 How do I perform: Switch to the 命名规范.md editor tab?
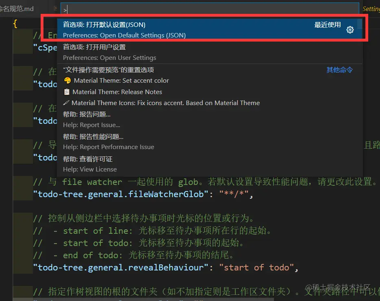17,9
